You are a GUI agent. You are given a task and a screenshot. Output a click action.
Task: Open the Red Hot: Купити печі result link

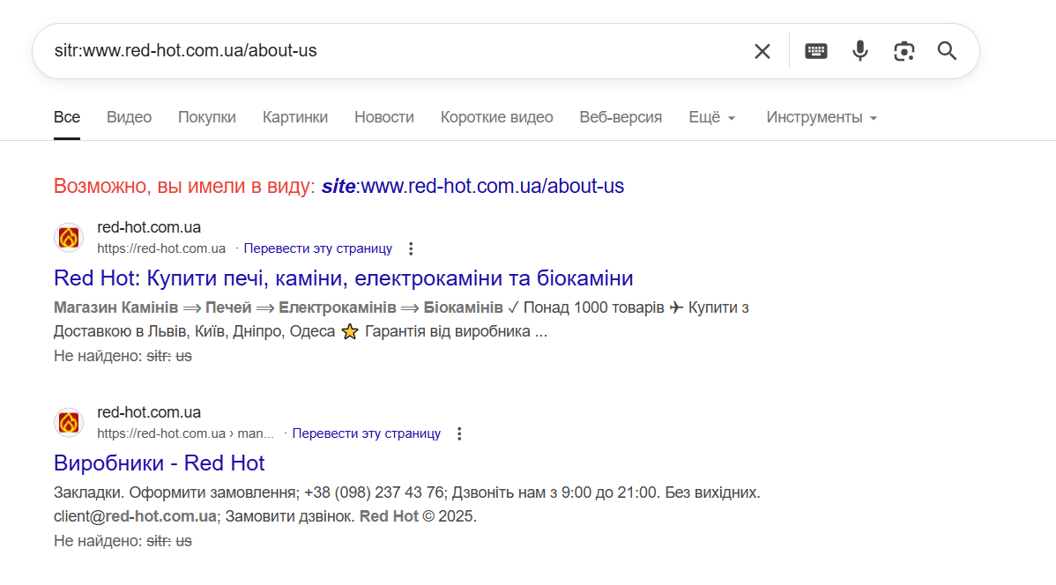point(344,278)
